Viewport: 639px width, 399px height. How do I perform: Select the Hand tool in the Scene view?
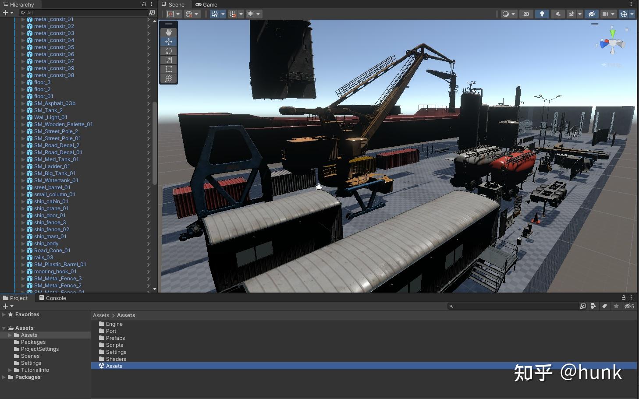click(168, 32)
